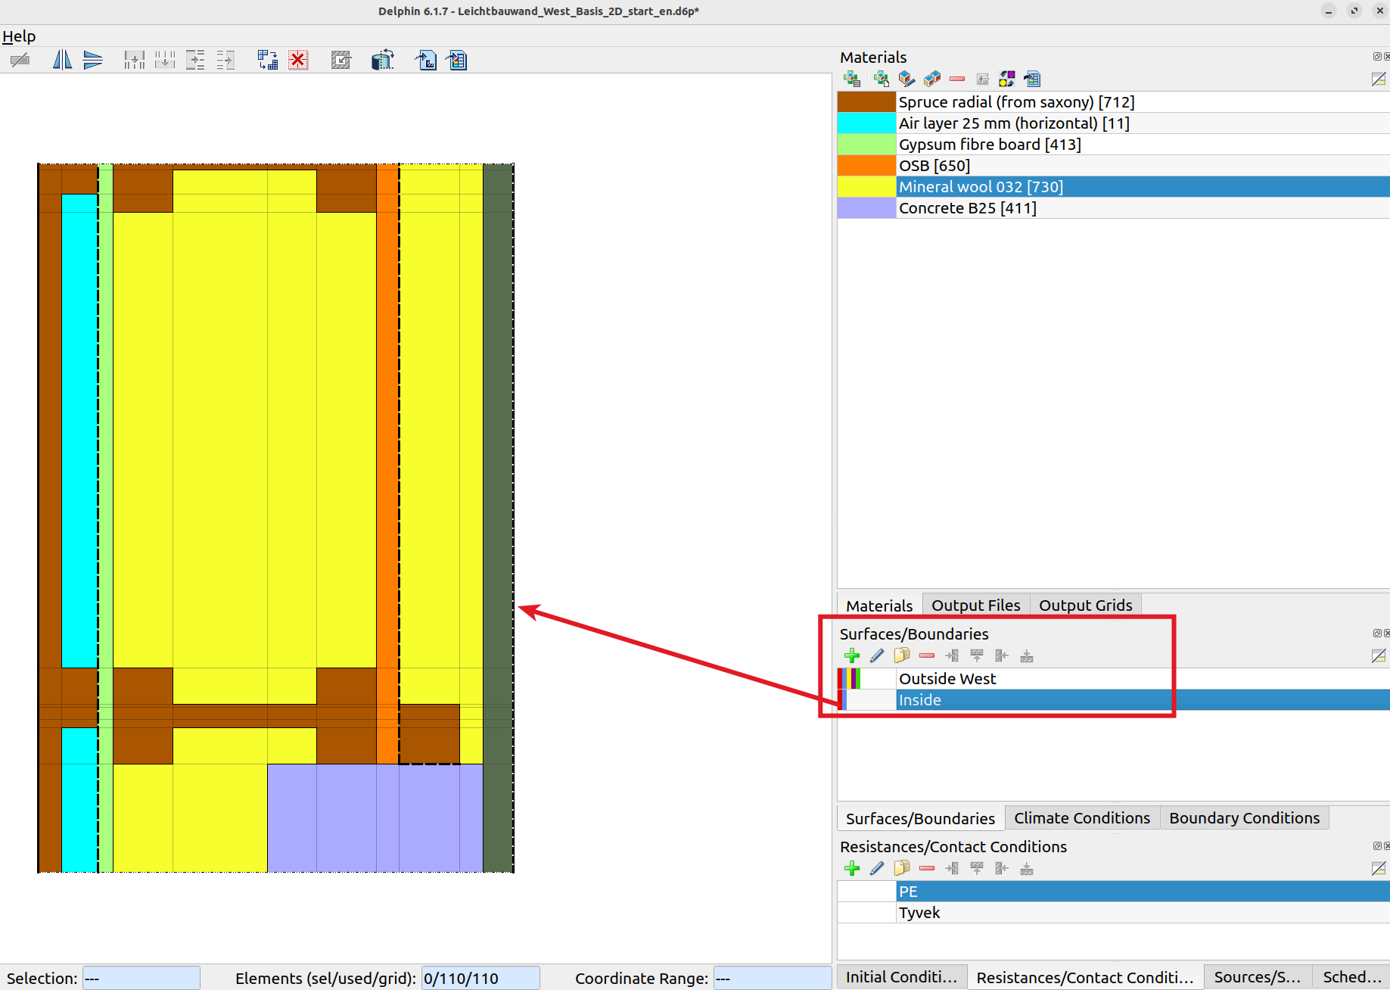This screenshot has width=1390, height=990.
Task: Click the flip construction vertically icon
Action: (93, 60)
